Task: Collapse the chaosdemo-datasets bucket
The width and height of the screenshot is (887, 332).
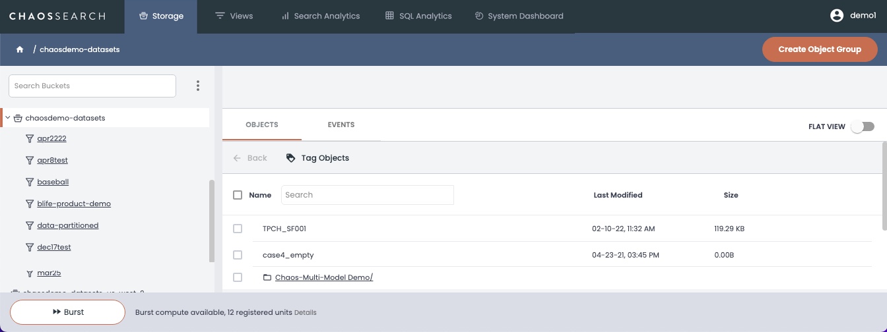Action: tap(8, 118)
